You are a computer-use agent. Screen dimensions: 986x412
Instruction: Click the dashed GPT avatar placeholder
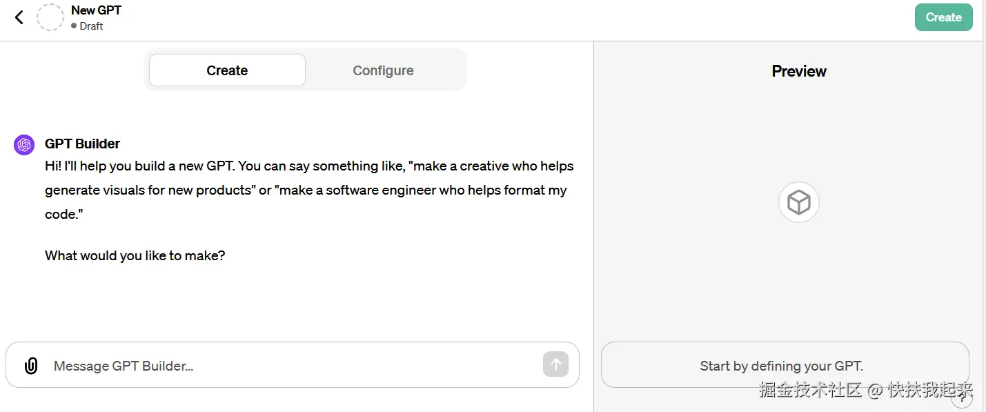(x=50, y=17)
